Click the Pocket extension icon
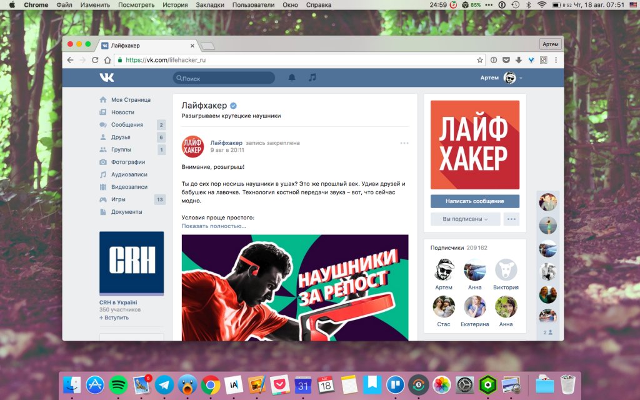Viewport: 640px width, 400px height. tap(506, 60)
